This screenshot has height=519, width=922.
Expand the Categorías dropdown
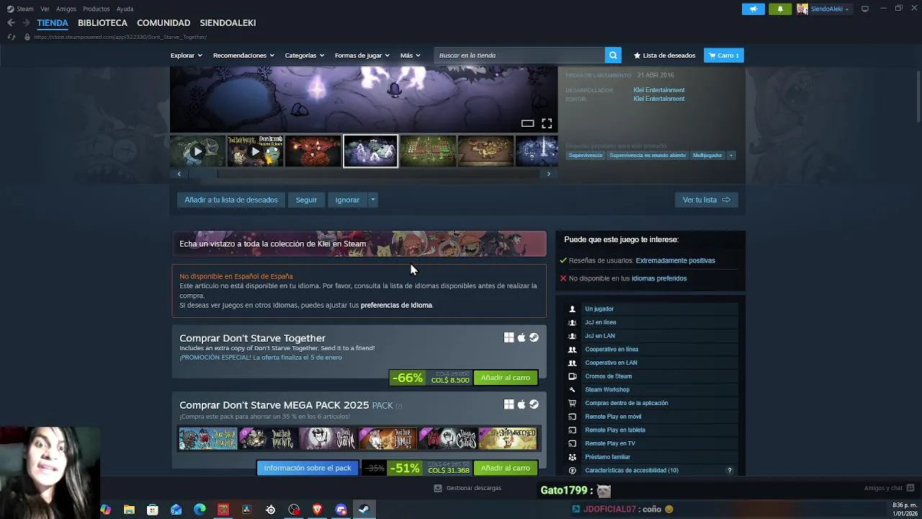tap(304, 56)
